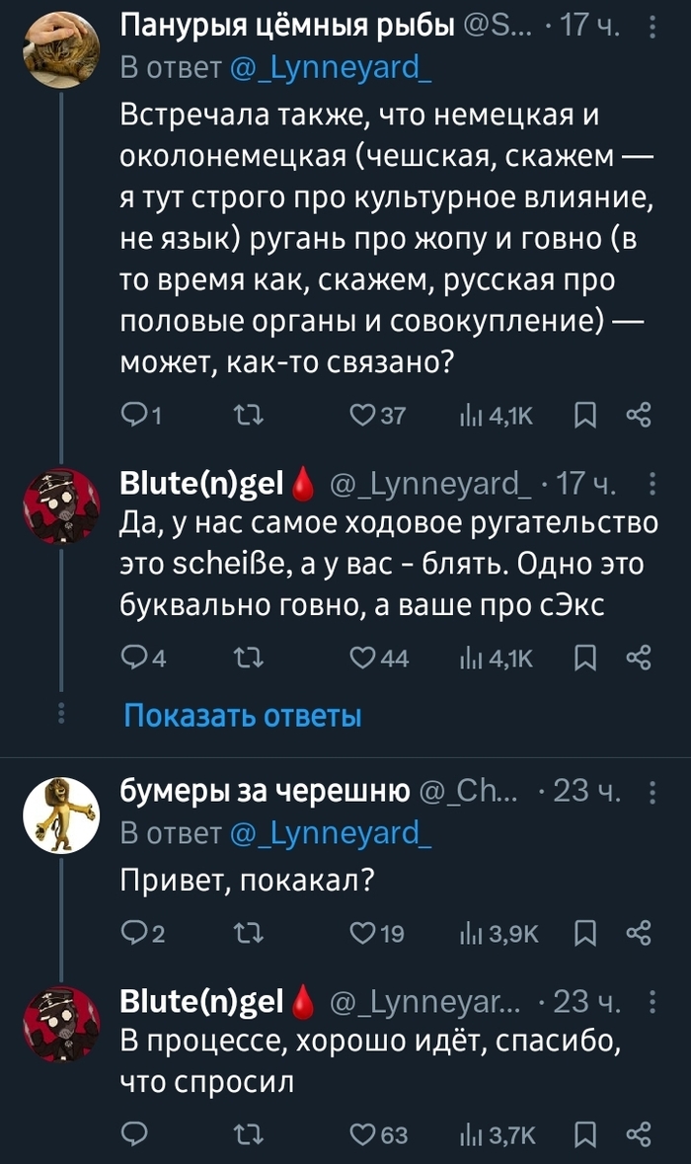The width and height of the screenshot is (691, 1164).
Task: Share the Панурыя цёмныя рыбы tweet
Action: point(639,416)
